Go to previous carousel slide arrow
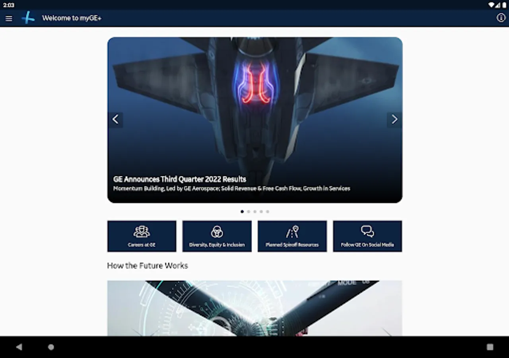Screen dimensions: 509x358 [115, 119]
